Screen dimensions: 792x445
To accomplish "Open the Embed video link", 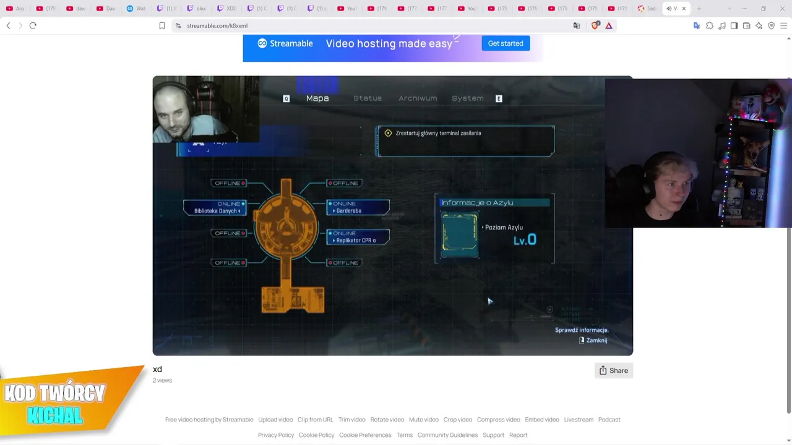I will click(x=542, y=420).
